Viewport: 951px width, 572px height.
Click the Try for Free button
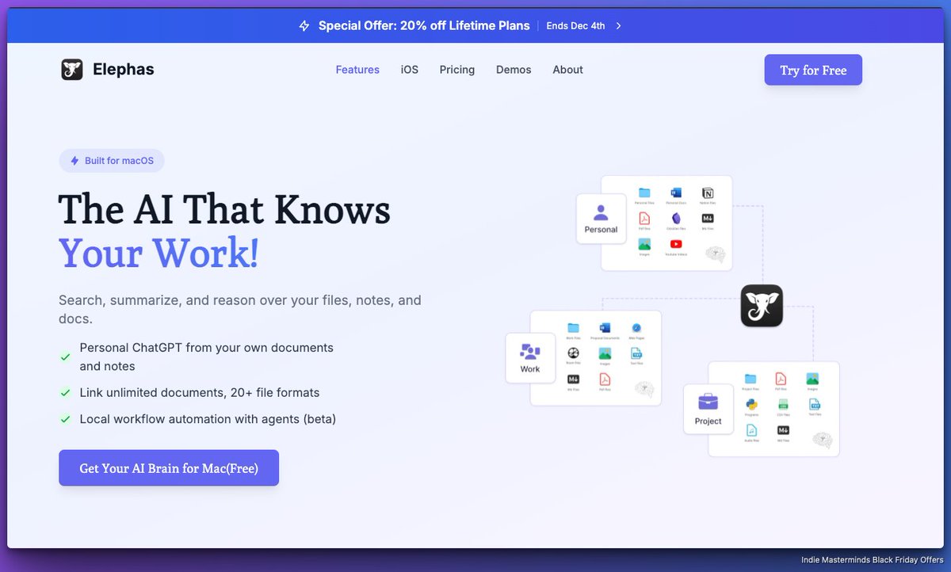[x=813, y=70]
